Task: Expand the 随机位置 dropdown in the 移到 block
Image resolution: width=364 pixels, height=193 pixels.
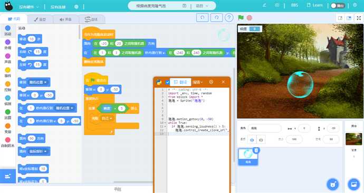Action: click(x=37, y=82)
